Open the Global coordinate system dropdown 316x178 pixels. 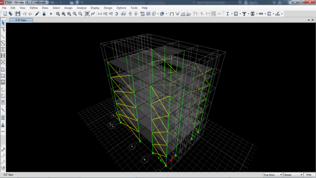[x=293, y=175]
